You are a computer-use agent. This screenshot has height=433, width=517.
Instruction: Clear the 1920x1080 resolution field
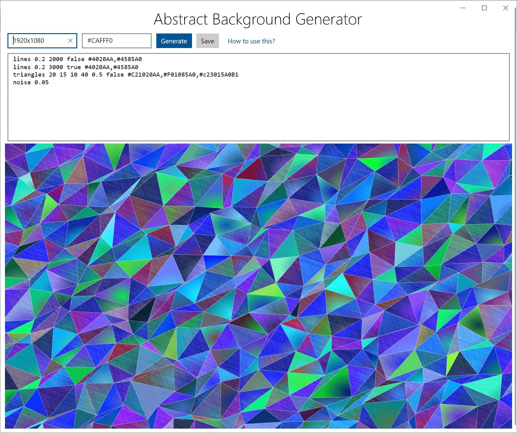(x=70, y=41)
